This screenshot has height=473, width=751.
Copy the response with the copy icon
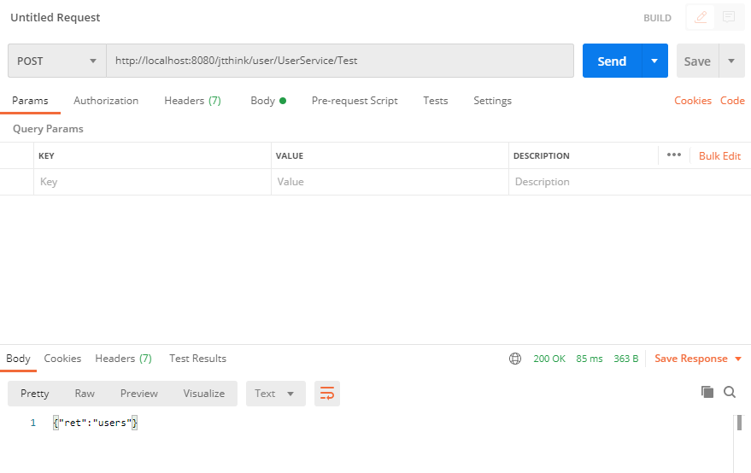point(707,392)
